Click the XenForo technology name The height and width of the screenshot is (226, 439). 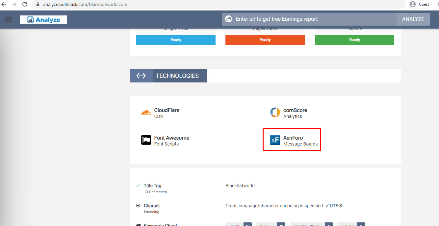point(293,138)
